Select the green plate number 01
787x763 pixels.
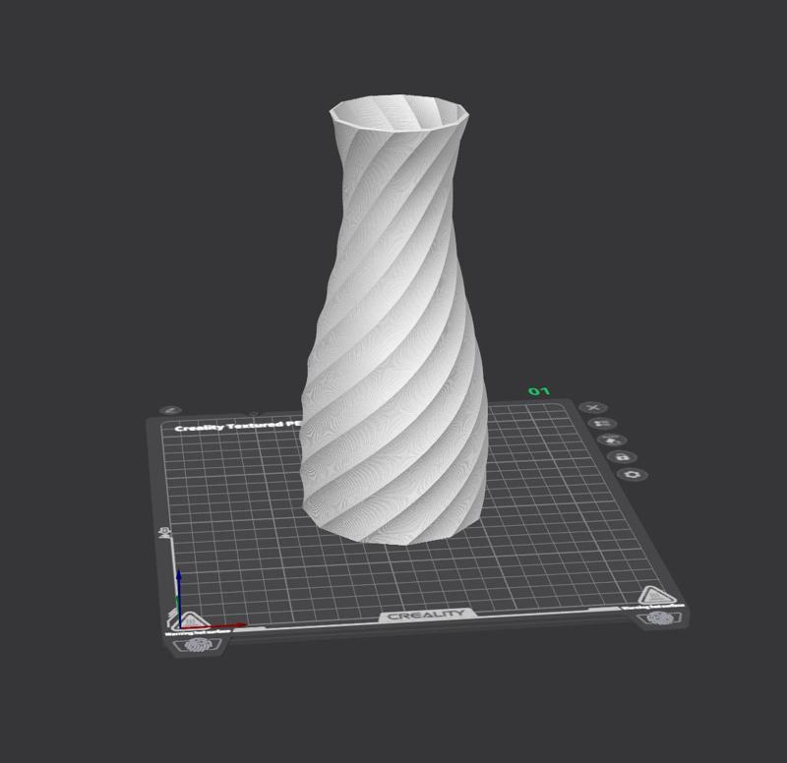click(x=538, y=391)
